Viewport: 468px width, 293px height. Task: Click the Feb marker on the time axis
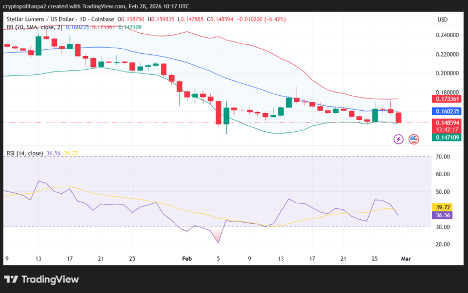point(187,258)
